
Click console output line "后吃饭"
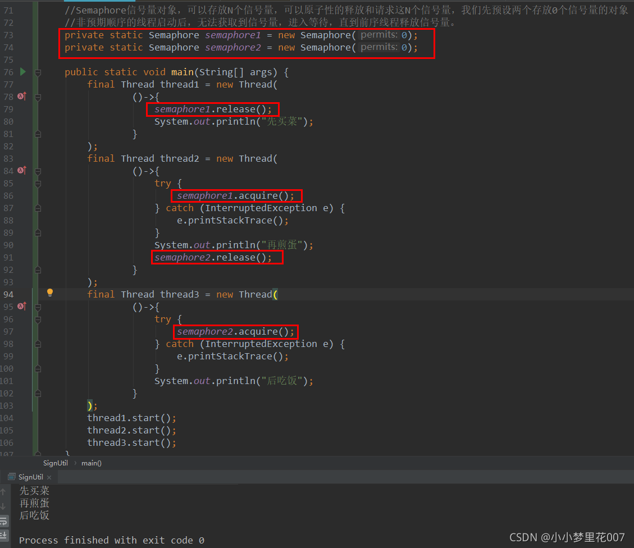click(x=34, y=515)
